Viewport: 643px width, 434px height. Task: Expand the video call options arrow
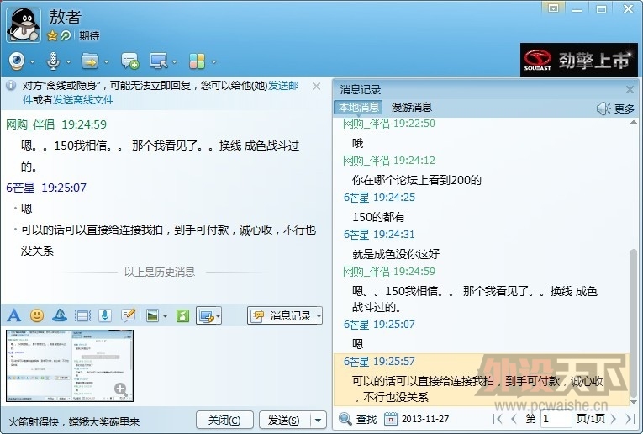(x=32, y=62)
